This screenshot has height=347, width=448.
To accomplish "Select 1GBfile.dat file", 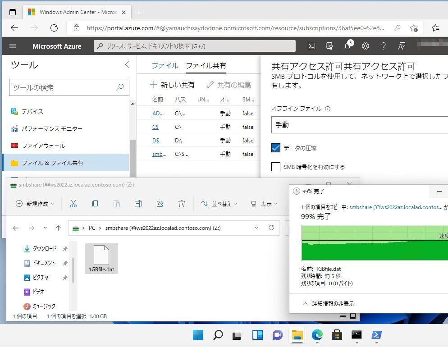I will click(x=101, y=259).
